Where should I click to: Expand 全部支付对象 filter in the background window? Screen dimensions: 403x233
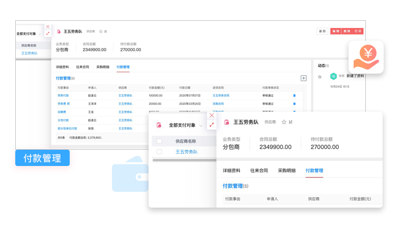pyautogui.click(x=40, y=34)
